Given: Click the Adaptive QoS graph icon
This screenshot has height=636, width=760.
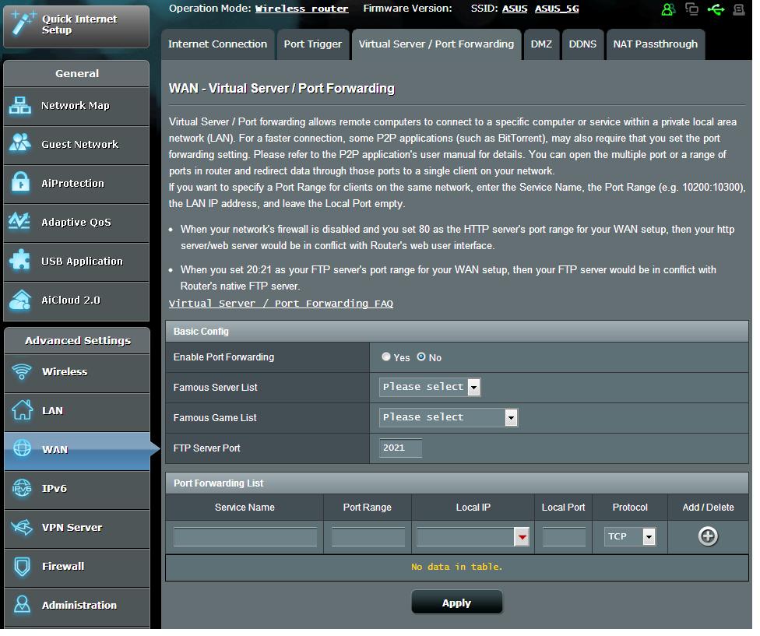Looking at the screenshot, I should pos(20,223).
